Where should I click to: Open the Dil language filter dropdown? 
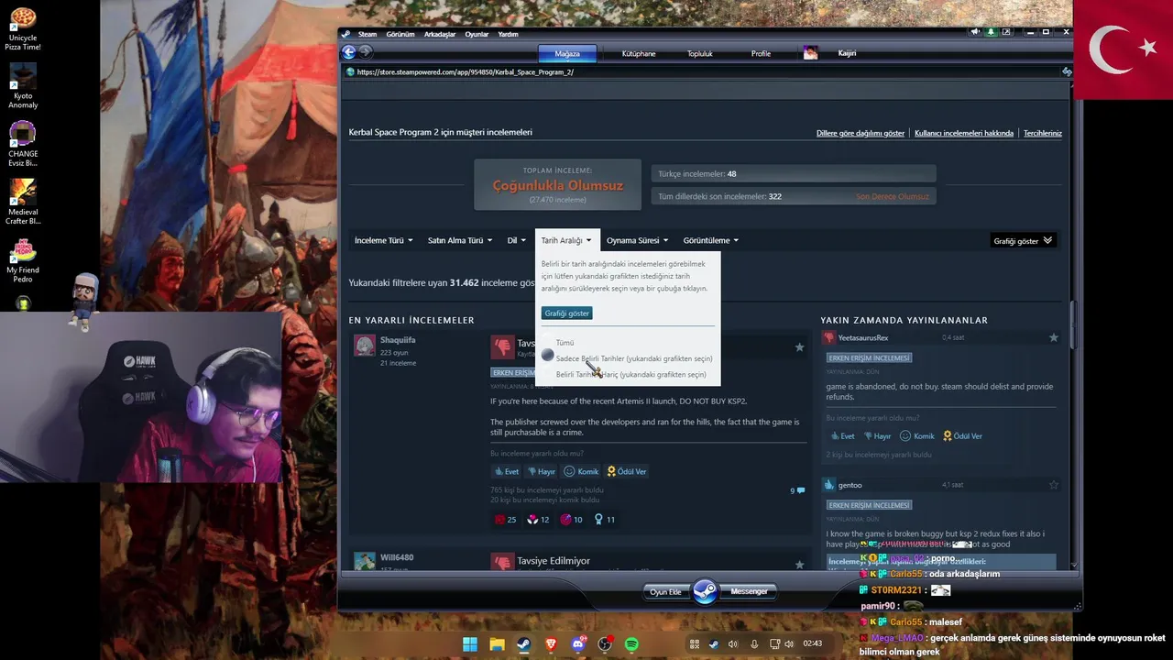pos(517,240)
